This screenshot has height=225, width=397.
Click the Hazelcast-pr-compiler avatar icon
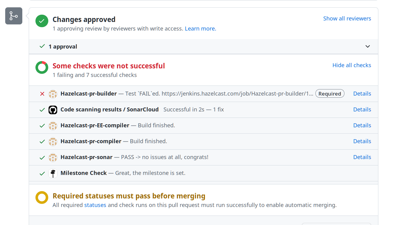(53, 141)
